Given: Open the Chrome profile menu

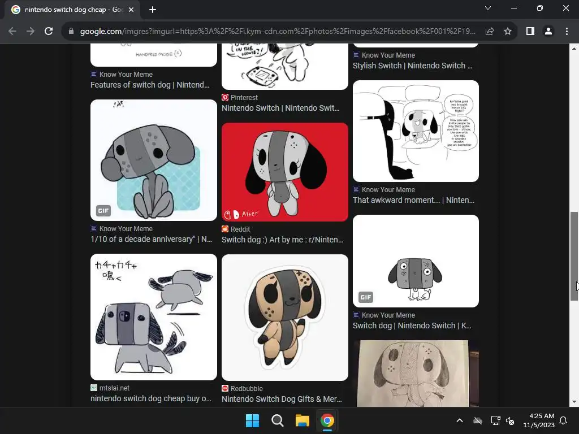Looking at the screenshot, I should [x=548, y=32].
